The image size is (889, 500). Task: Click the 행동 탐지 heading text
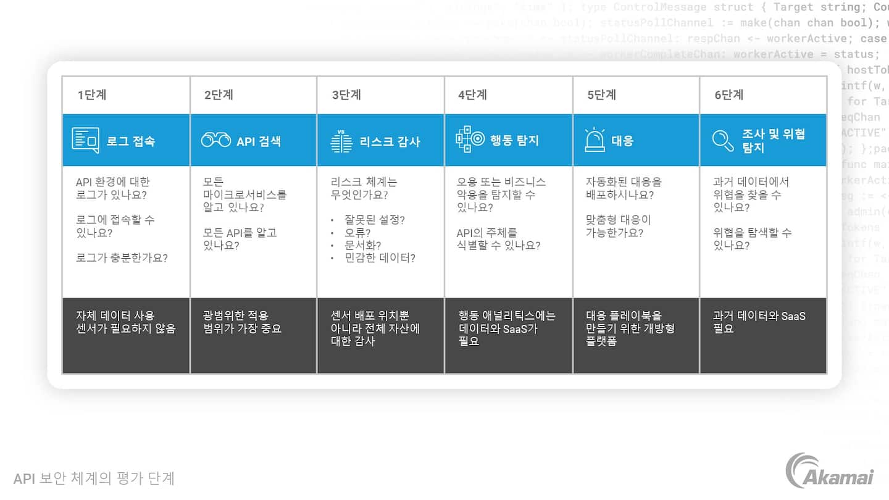click(x=515, y=141)
